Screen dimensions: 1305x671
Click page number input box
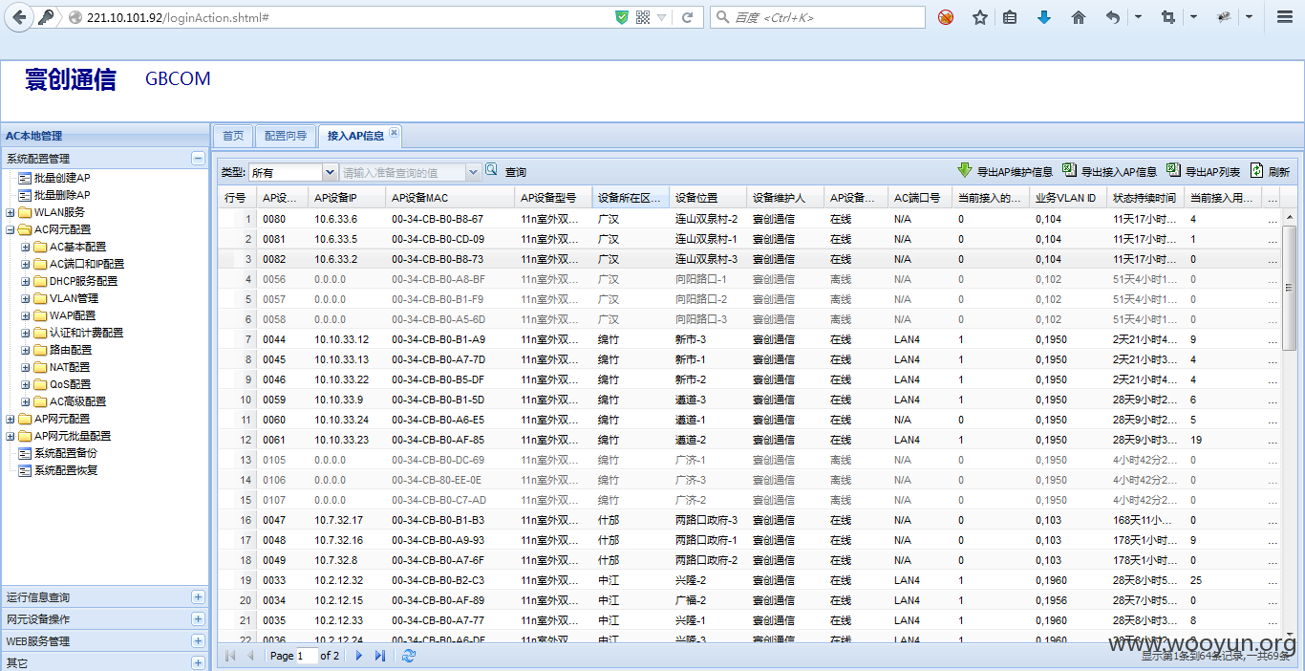point(307,656)
